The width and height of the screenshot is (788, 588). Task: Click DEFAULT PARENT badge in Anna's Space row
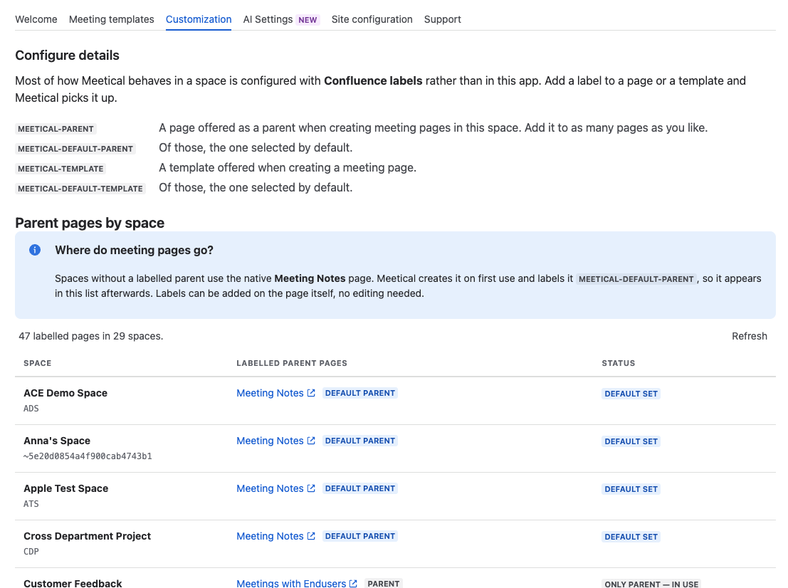[x=359, y=441]
